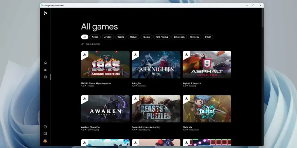
Task: Click the Google Play Games logo in sidebar
Action: (45, 13)
